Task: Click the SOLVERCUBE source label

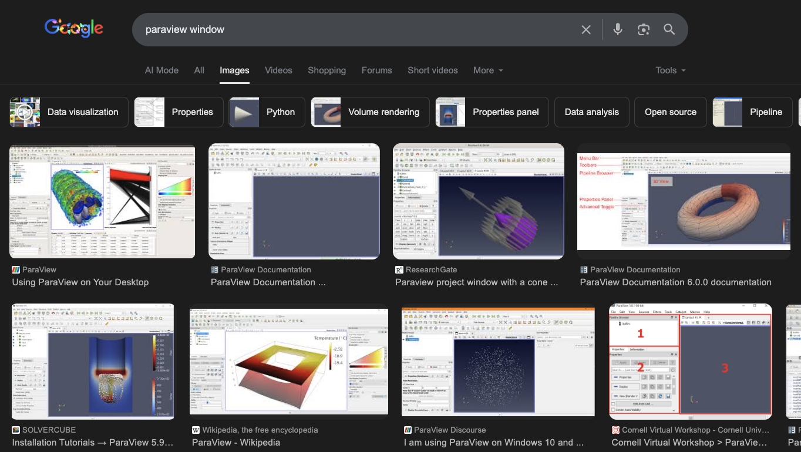Action: click(48, 430)
